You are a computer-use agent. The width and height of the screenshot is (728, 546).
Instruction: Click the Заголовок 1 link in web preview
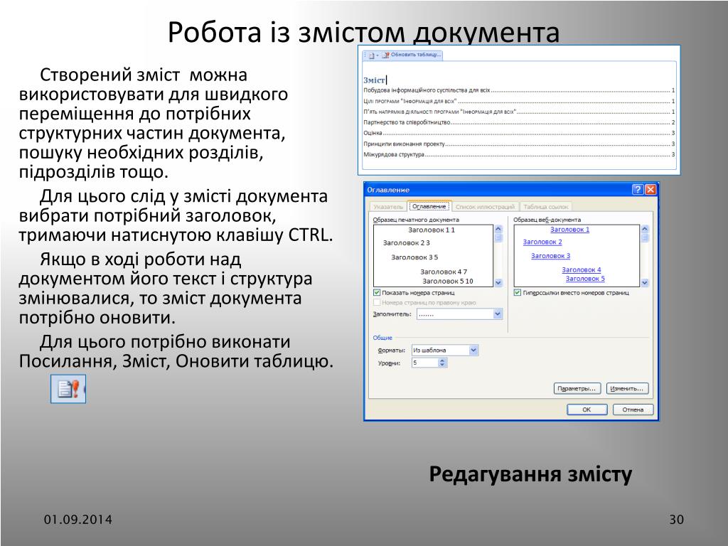[569, 230]
